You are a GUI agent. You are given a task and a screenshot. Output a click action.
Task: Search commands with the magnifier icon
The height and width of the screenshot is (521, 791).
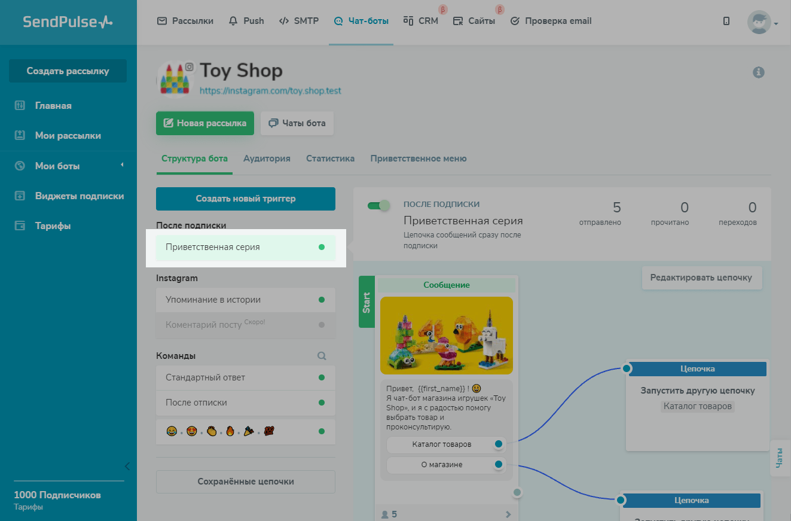click(322, 356)
